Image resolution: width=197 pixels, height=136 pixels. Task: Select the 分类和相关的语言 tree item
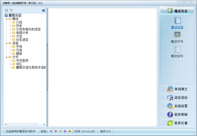click(28, 29)
